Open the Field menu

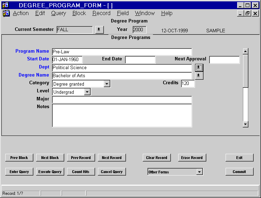[123, 13]
